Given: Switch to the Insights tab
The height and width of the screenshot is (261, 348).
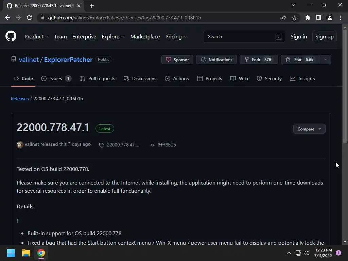Looking at the screenshot, I should 302,79.
